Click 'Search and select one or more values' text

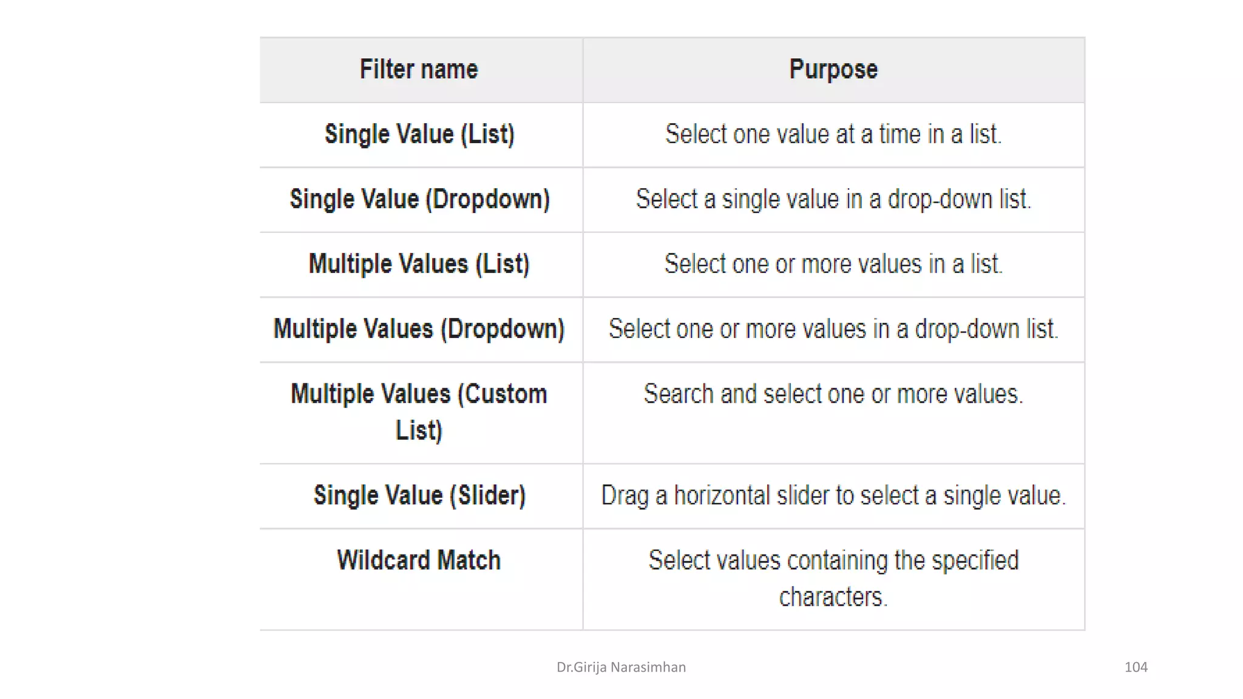click(x=833, y=394)
